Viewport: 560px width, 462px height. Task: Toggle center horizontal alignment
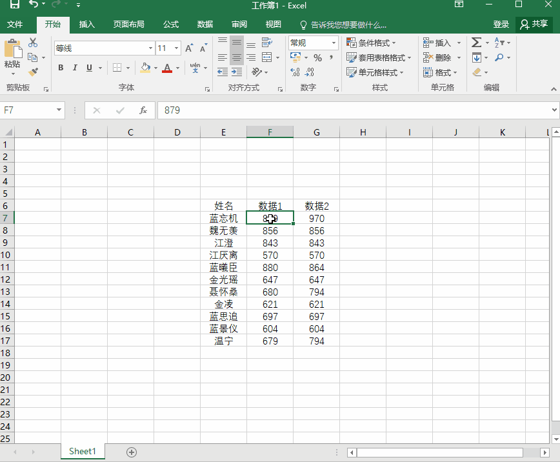click(x=237, y=57)
